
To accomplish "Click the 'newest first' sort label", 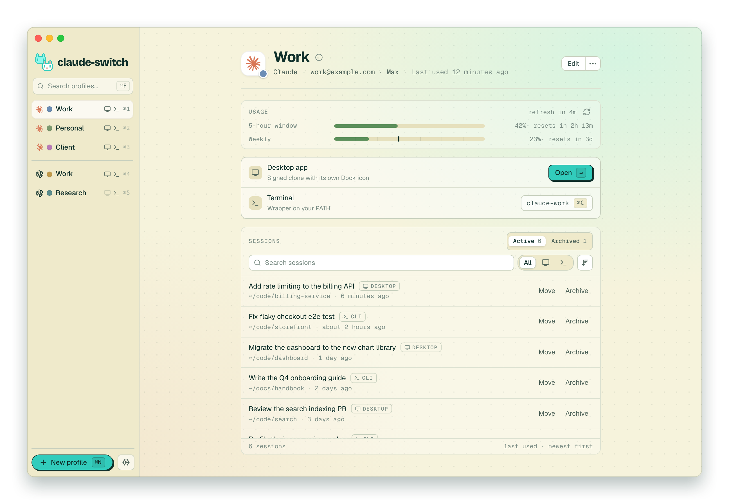I will 570,446.
